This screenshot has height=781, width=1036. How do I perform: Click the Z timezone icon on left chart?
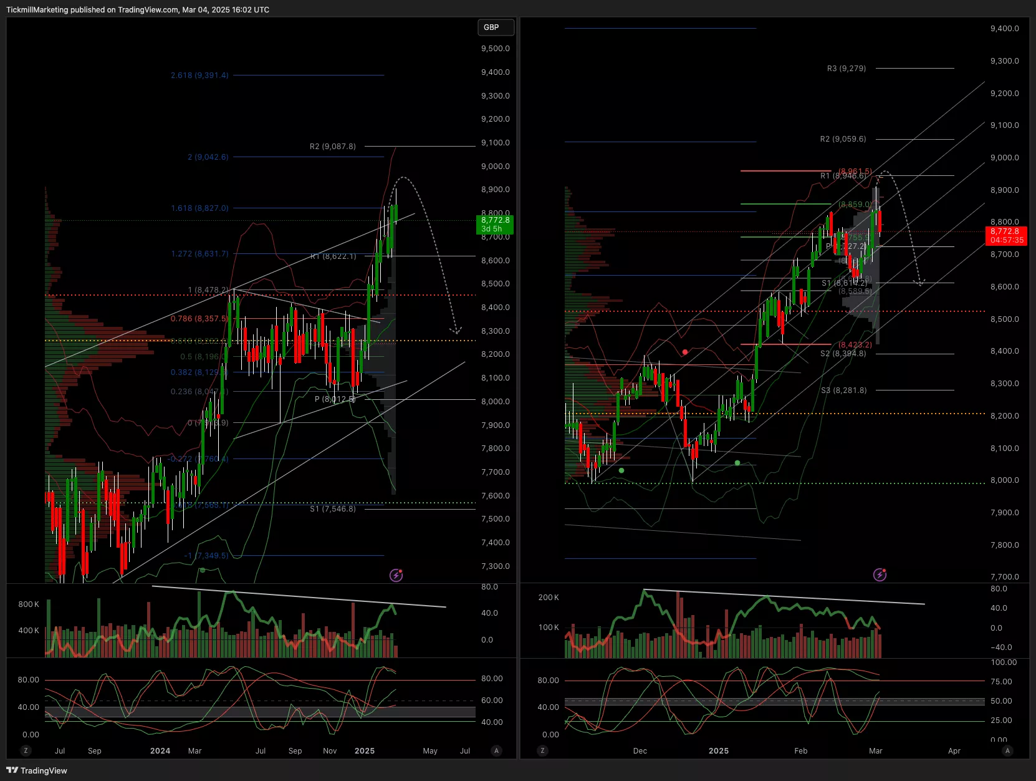pyautogui.click(x=26, y=750)
